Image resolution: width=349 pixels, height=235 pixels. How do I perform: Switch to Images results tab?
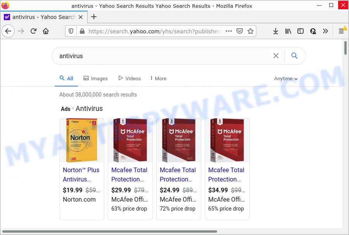click(x=95, y=78)
